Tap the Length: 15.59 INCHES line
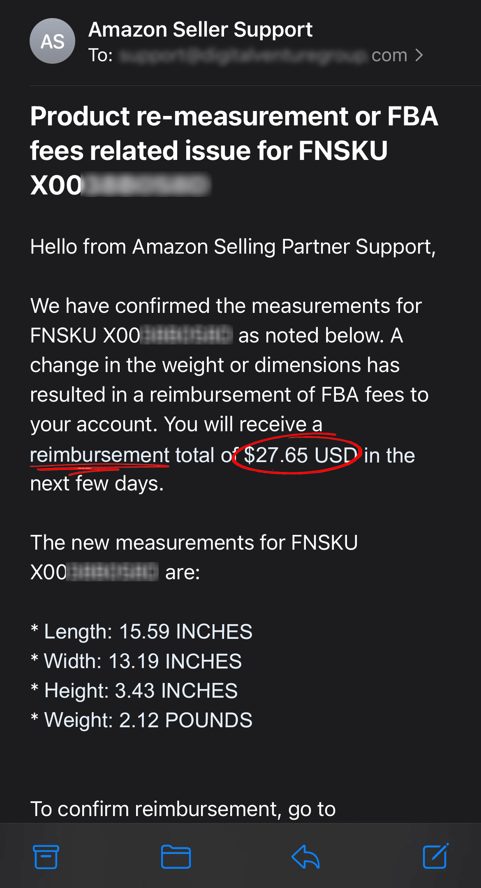This screenshot has height=888, width=481. tap(141, 631)
